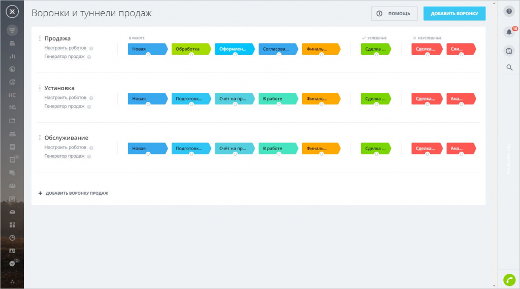Click tunnel connector dot under Продажа Новая
This screenshot has width=520, height=289.
[x=148, y=55]
